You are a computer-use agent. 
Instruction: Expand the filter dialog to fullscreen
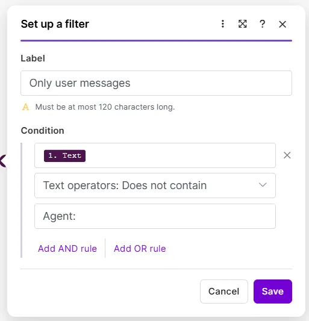pos(243,24)
